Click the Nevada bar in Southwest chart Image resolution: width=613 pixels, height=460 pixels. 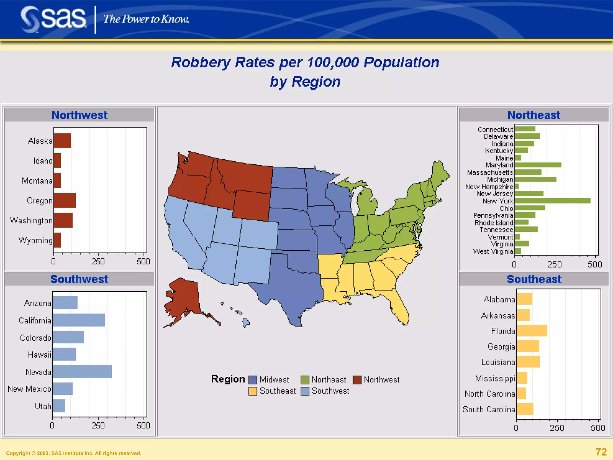pyautogui.click(x=82, y=372)
